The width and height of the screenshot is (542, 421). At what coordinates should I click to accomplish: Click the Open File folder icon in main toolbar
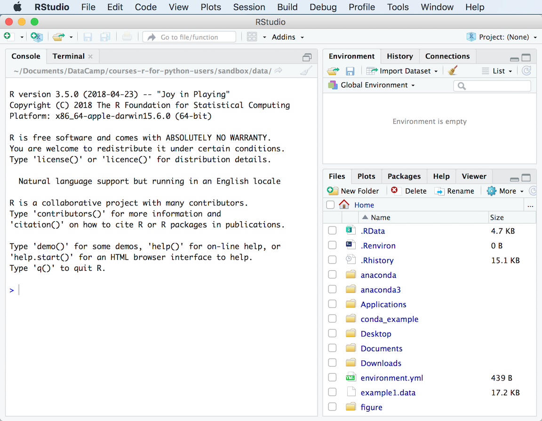pyautogui.click(x=58, y=37)
